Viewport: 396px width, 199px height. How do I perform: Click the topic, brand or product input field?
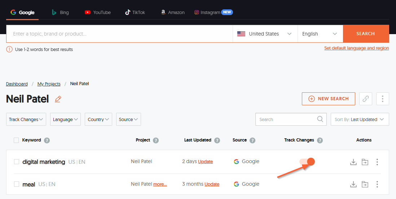[119, 34]
